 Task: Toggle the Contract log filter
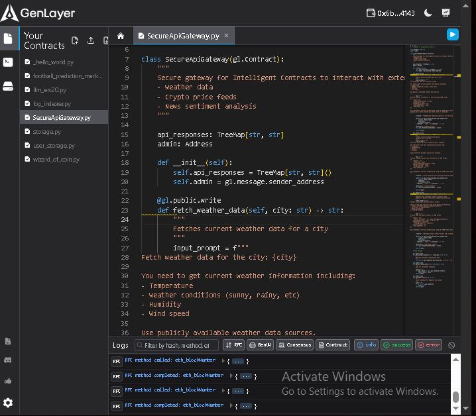point(333,345)
